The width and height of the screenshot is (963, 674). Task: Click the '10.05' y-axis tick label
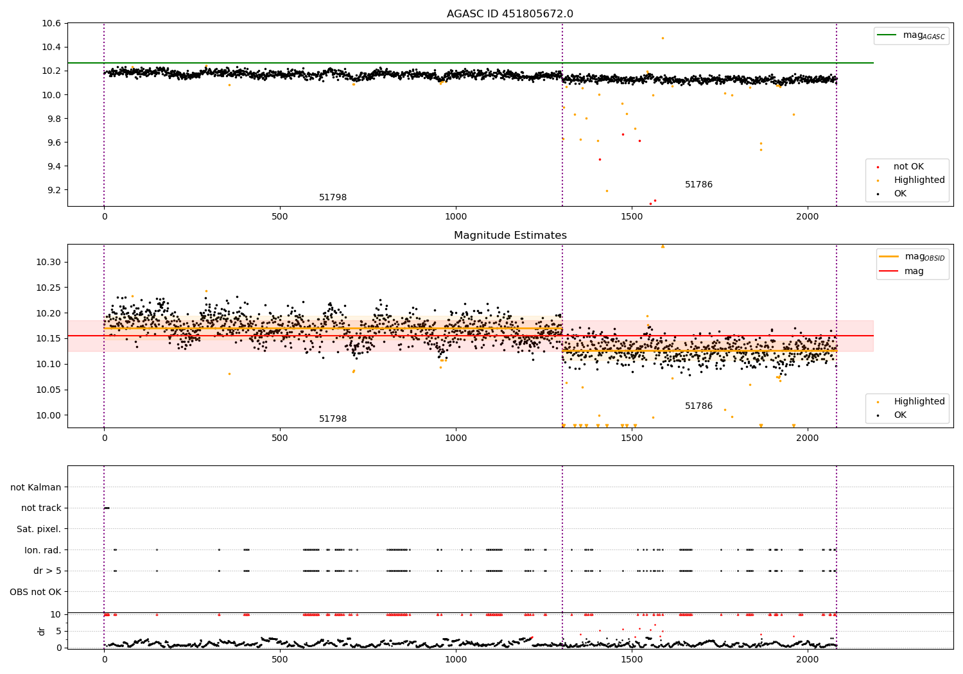49,390
